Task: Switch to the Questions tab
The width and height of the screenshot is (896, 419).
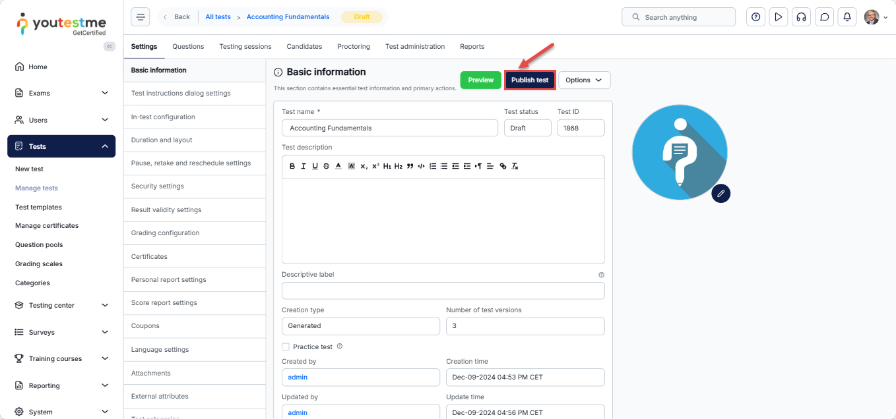Action: point(188,47)
